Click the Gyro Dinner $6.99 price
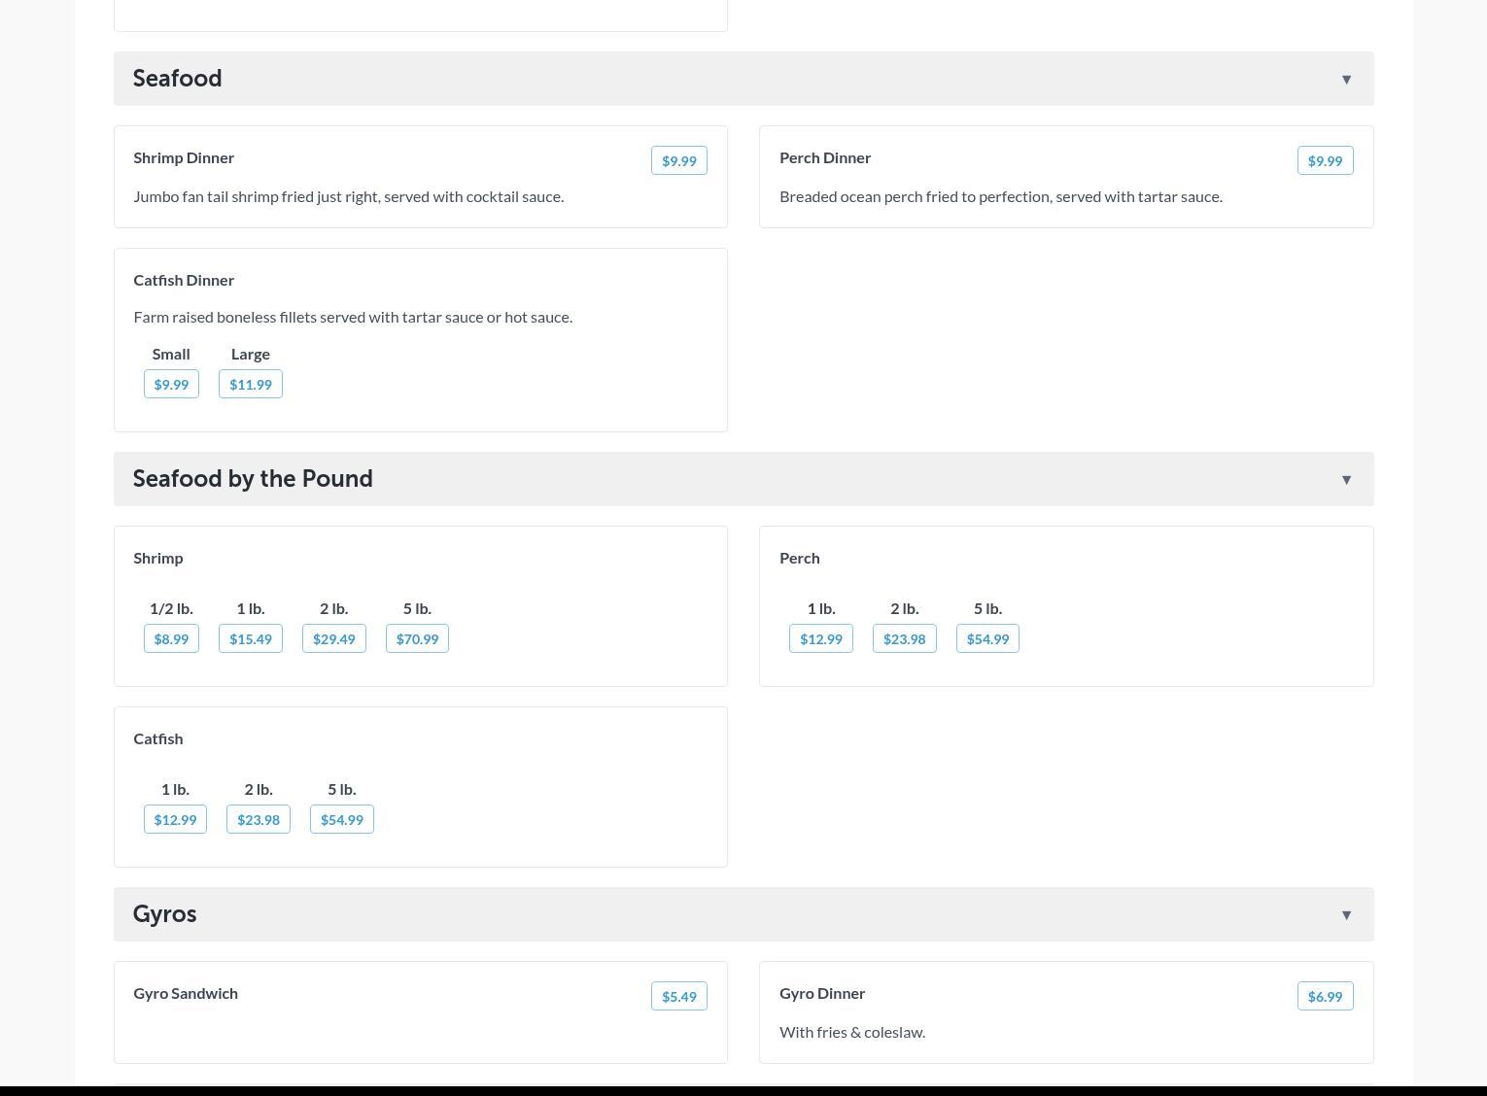Image resolution: width=1487 pixels, height=1096 pixels. pos(1325,997)
